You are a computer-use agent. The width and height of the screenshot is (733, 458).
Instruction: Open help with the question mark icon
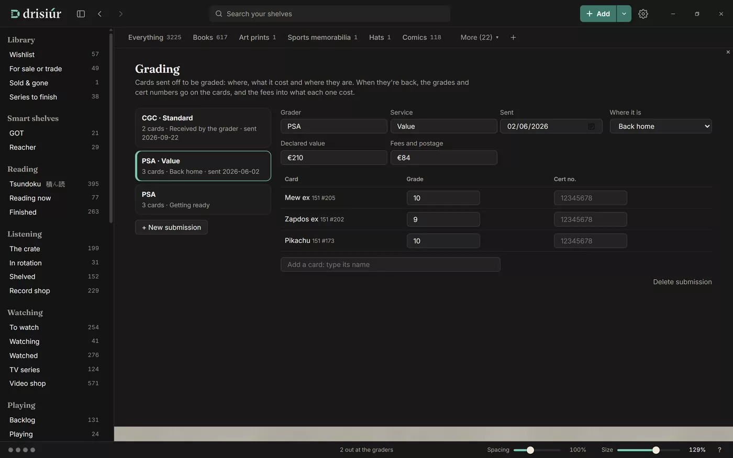click(719, 450)
